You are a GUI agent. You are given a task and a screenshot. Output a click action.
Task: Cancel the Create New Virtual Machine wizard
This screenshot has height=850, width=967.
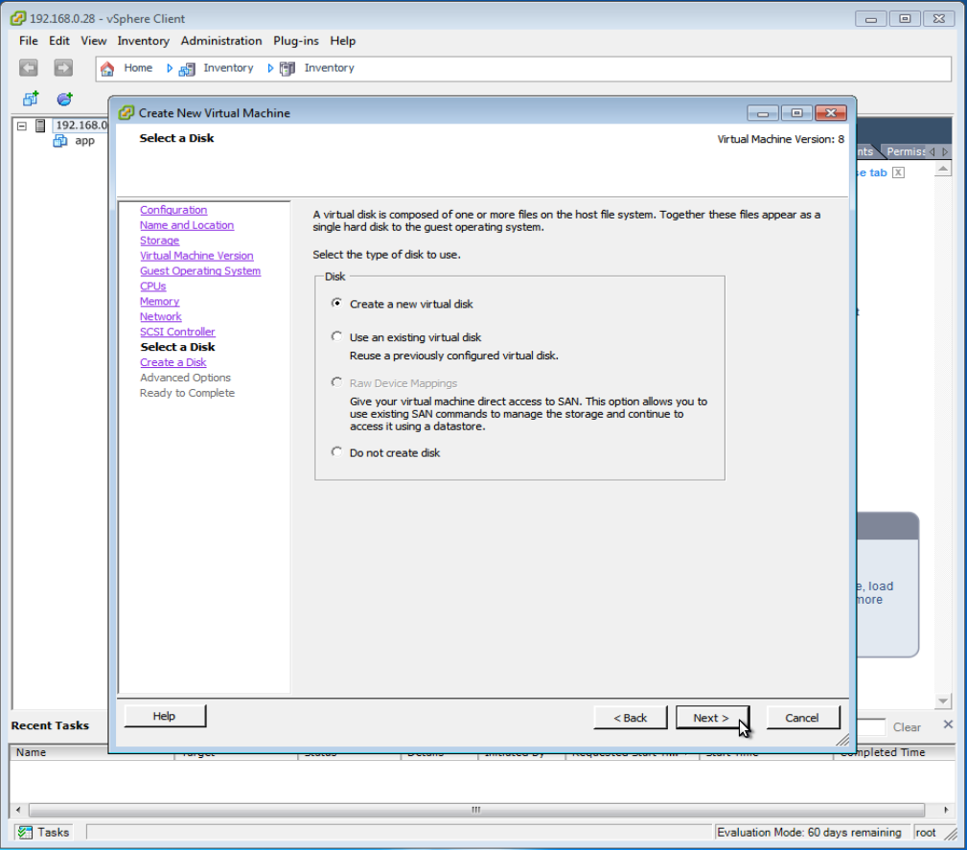point(802,718)
